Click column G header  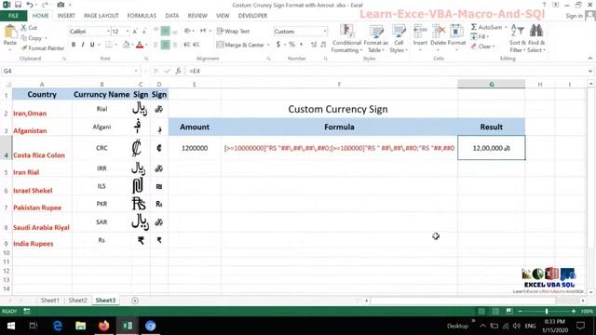tap(492, 85)
